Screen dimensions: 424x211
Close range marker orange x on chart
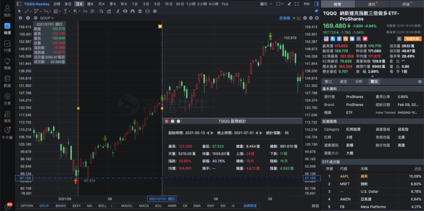coord(160,26)
